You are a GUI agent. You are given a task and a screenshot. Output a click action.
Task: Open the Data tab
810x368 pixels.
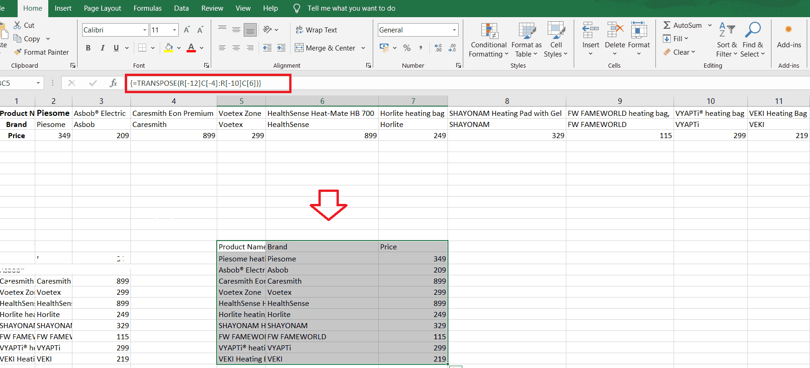(181, 8)
